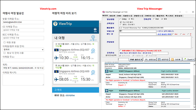This screenshot has width=196, height=110.
Task: Select the 이메일 send method radio button
Action: click(x=120, y=19)
